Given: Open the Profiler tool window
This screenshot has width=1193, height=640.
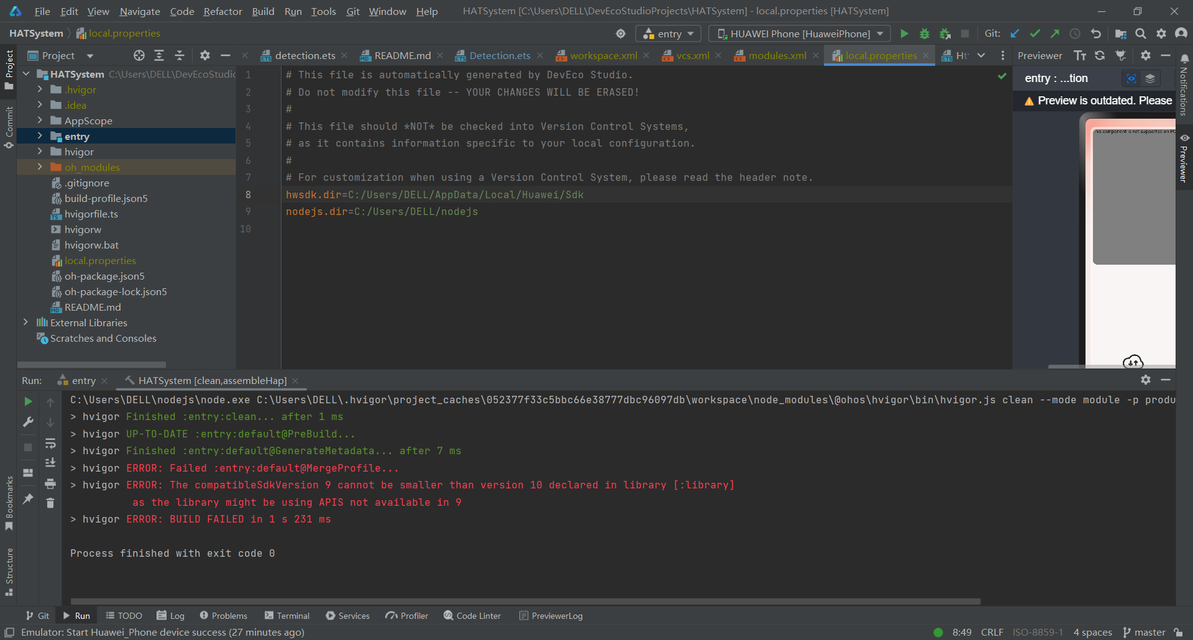Looking at the screenshot, I should coord(407,616).
